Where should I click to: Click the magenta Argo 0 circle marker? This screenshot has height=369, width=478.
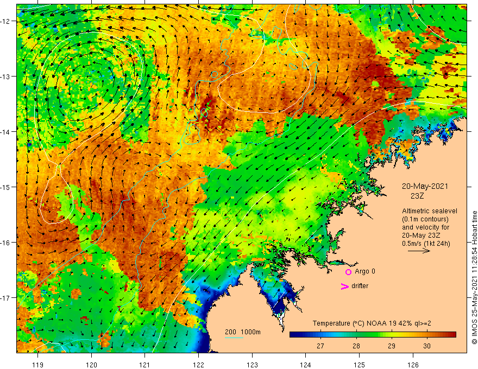tap(348, 272)
